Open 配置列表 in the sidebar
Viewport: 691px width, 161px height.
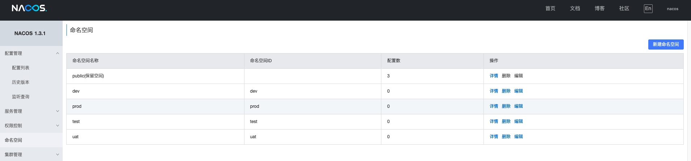click(x=21, y=68)
